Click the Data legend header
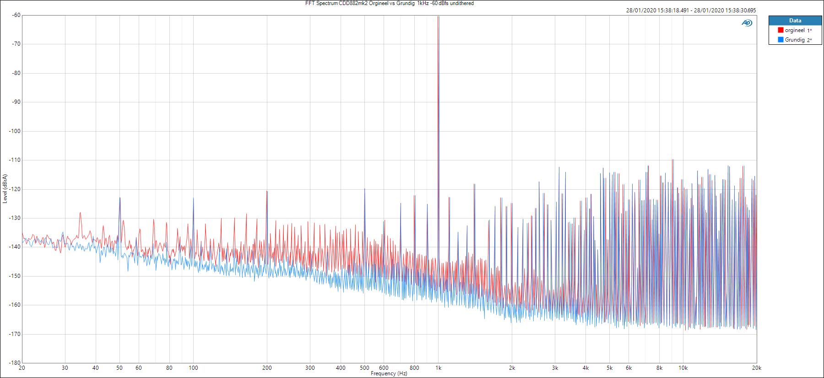 795,21
